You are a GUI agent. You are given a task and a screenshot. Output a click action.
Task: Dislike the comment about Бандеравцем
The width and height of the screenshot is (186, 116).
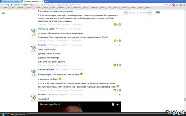(120, 90)
